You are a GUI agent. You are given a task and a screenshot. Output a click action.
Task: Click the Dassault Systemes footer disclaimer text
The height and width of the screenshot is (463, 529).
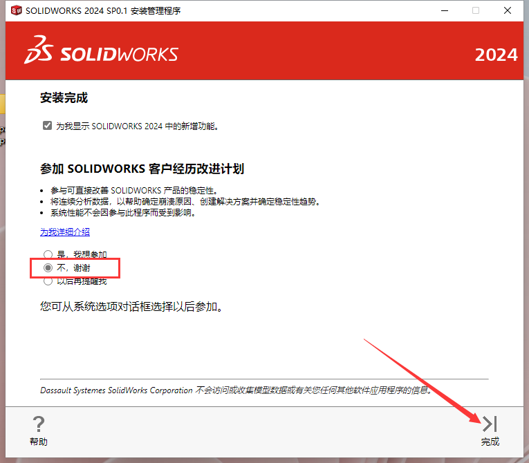tap(235, 390)
